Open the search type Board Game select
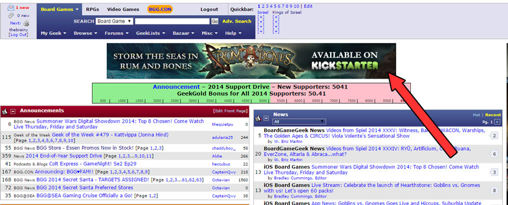 [x=115, y=21]
